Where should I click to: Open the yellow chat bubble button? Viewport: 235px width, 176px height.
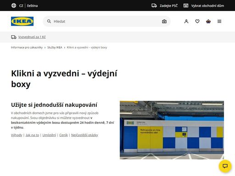[x=225, y=166]
